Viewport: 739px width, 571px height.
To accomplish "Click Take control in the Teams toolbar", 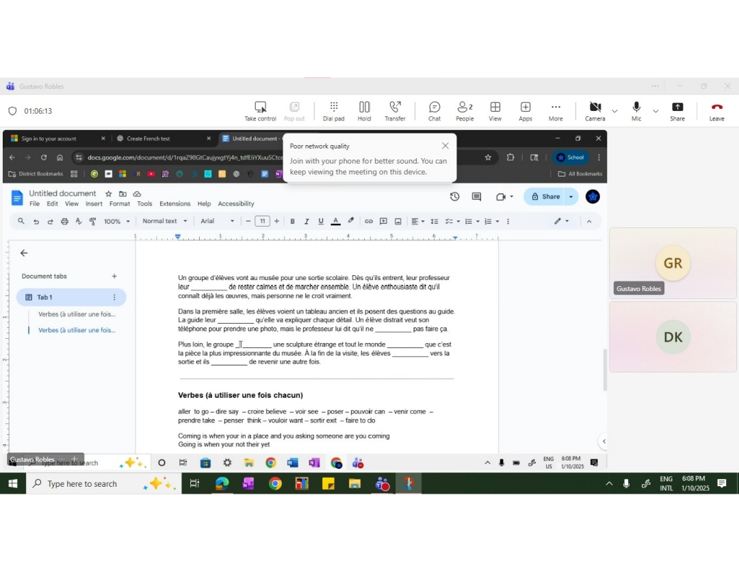I will point(260,112).
